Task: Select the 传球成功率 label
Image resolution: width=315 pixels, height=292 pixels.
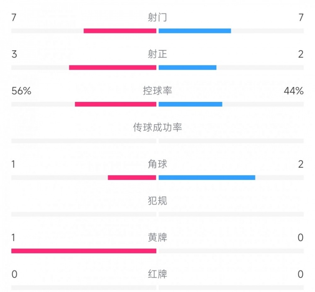Action: point(157,128)
